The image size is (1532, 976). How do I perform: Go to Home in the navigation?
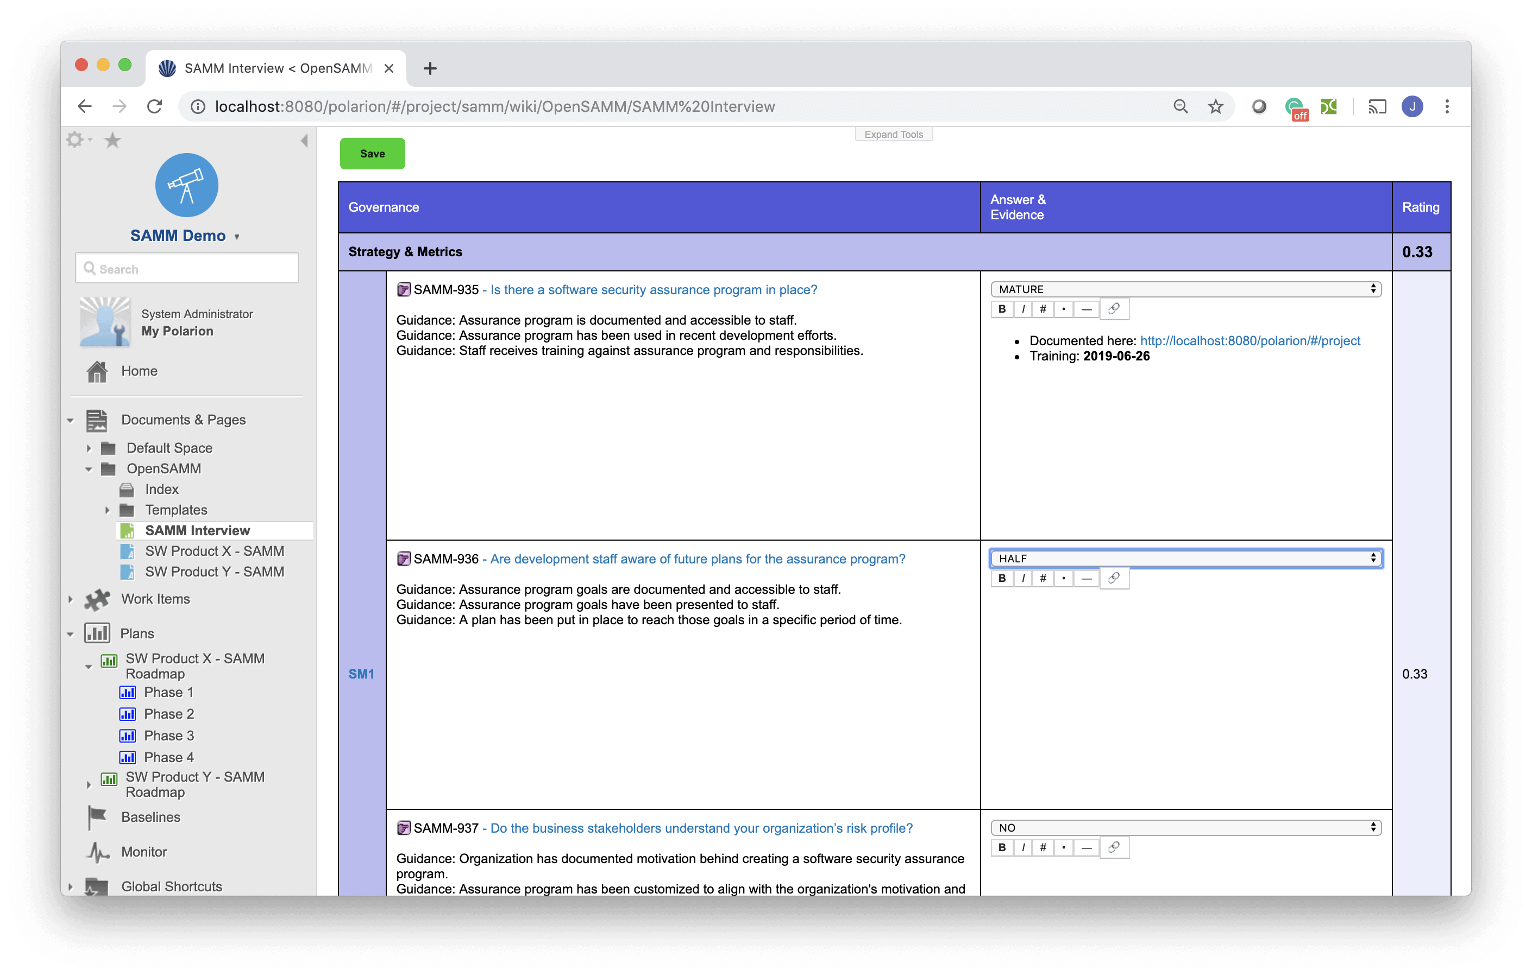coord(139,371)
